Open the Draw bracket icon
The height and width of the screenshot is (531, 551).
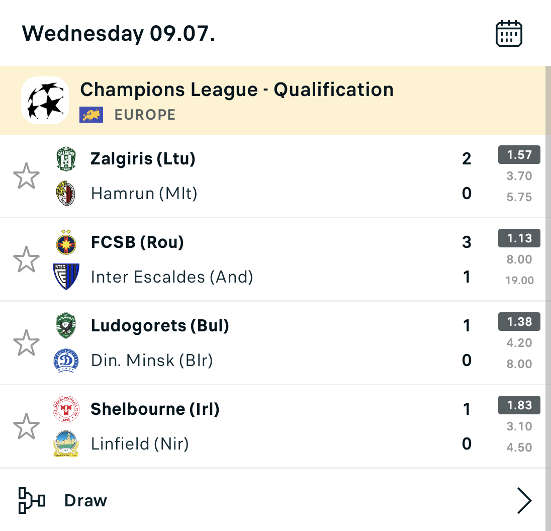click(32, 500)
